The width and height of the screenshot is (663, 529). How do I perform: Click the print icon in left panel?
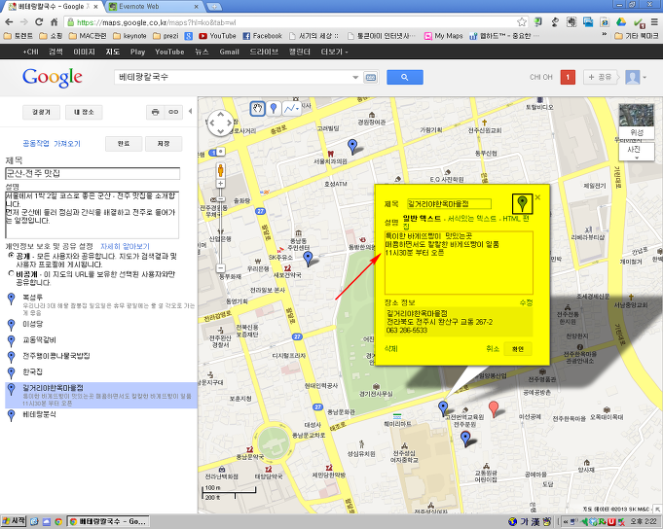click(155, 112)
